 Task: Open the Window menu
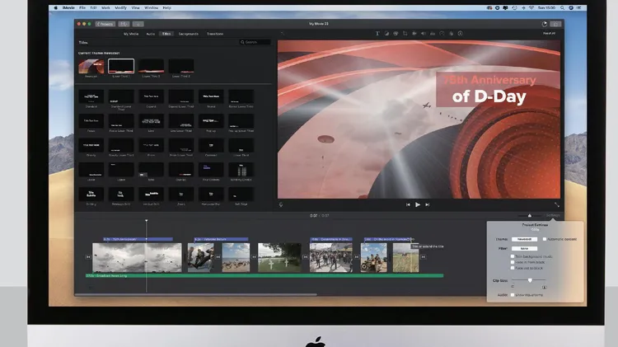pyautogui.click(x=152, y=8)
